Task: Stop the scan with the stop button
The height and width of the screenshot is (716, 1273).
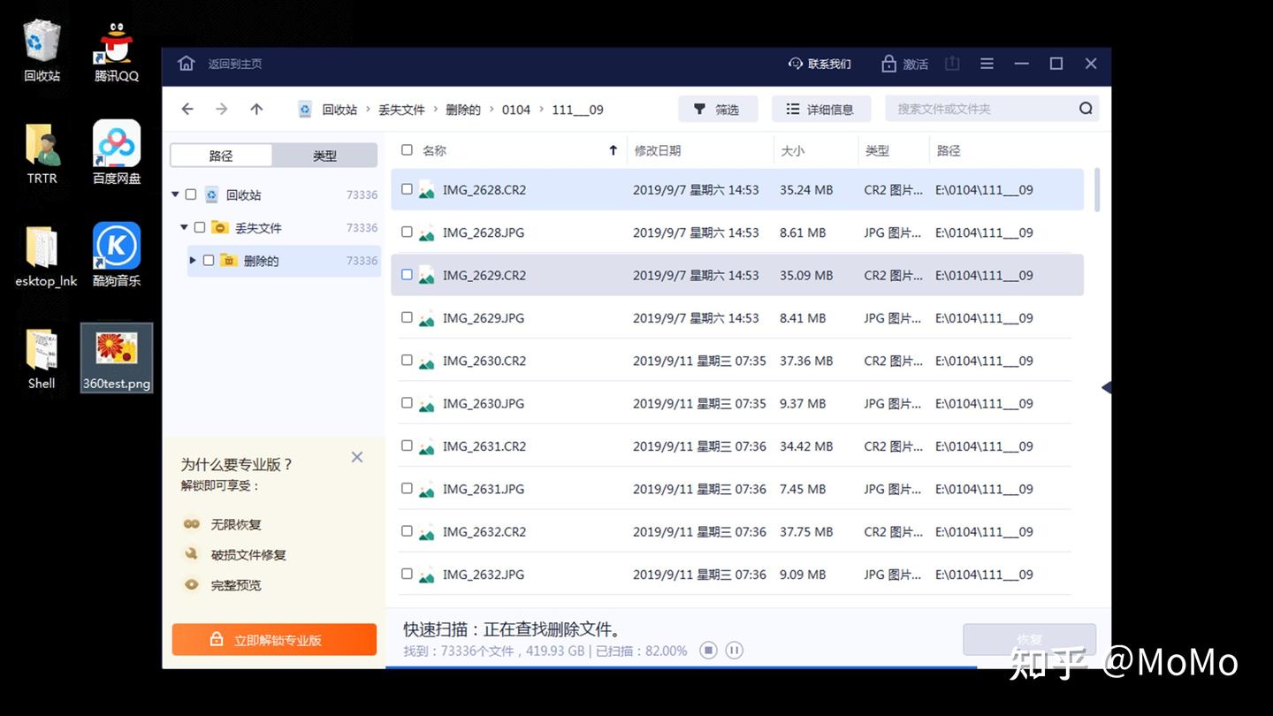Action: pyautogui.click(x=708, y=651)
